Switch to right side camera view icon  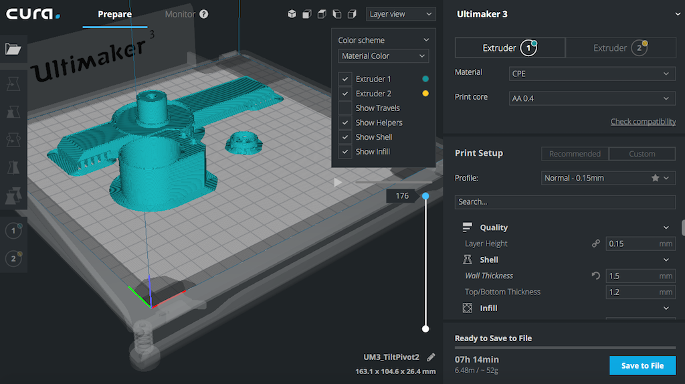click(352, 14)
